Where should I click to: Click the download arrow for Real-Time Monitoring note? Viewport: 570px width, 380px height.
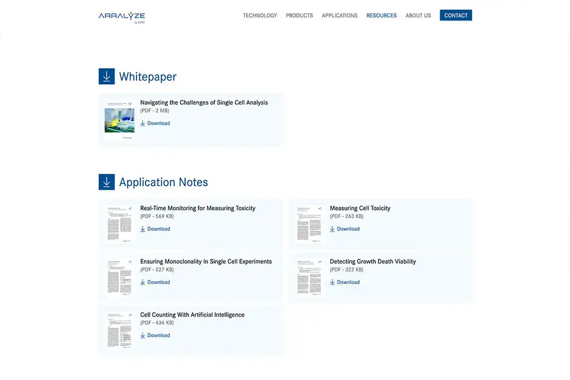coord(142,229)
